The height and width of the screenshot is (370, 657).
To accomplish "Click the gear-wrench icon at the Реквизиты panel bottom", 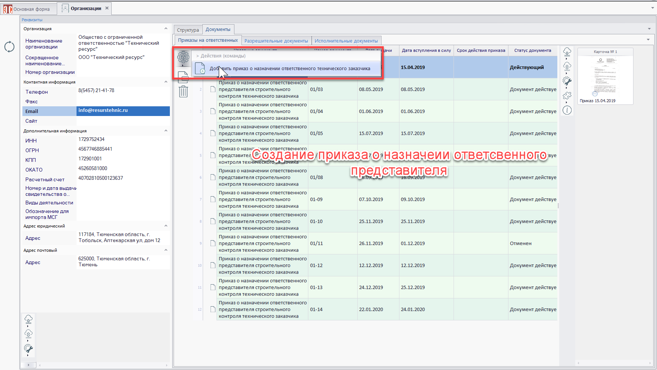I will pos(28,349).
